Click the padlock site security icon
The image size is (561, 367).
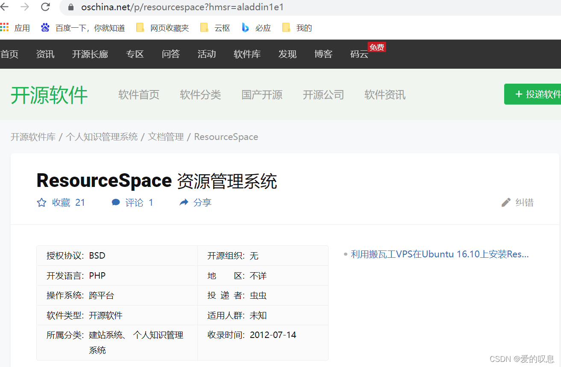[x=71, y=7]
